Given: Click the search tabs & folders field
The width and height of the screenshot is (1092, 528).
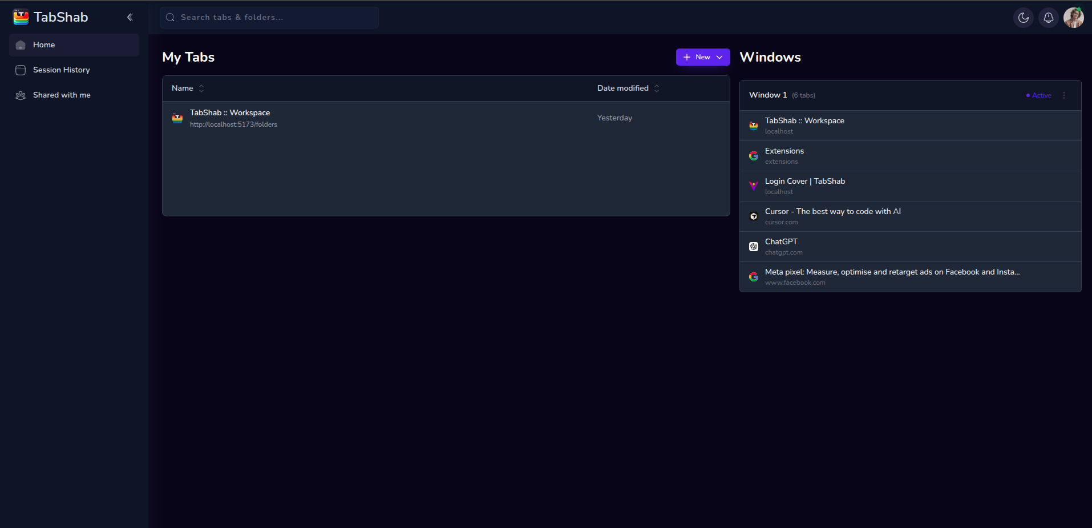Looking at the screenshot, I should 269,18.
